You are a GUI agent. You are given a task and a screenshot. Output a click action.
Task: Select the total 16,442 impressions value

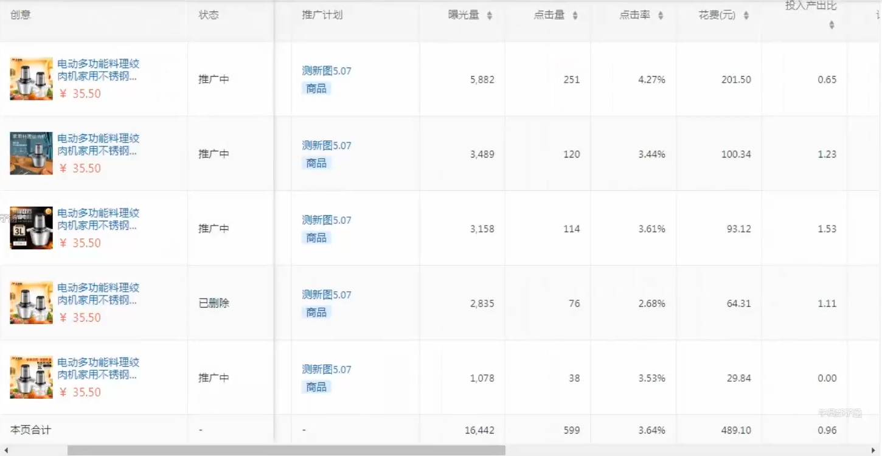(479, 430)
